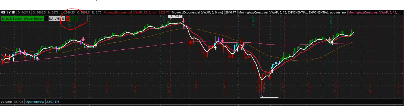Click the Volume label in lower panel
The width and height of the screenshot is (404, 106).
point(6,102)
